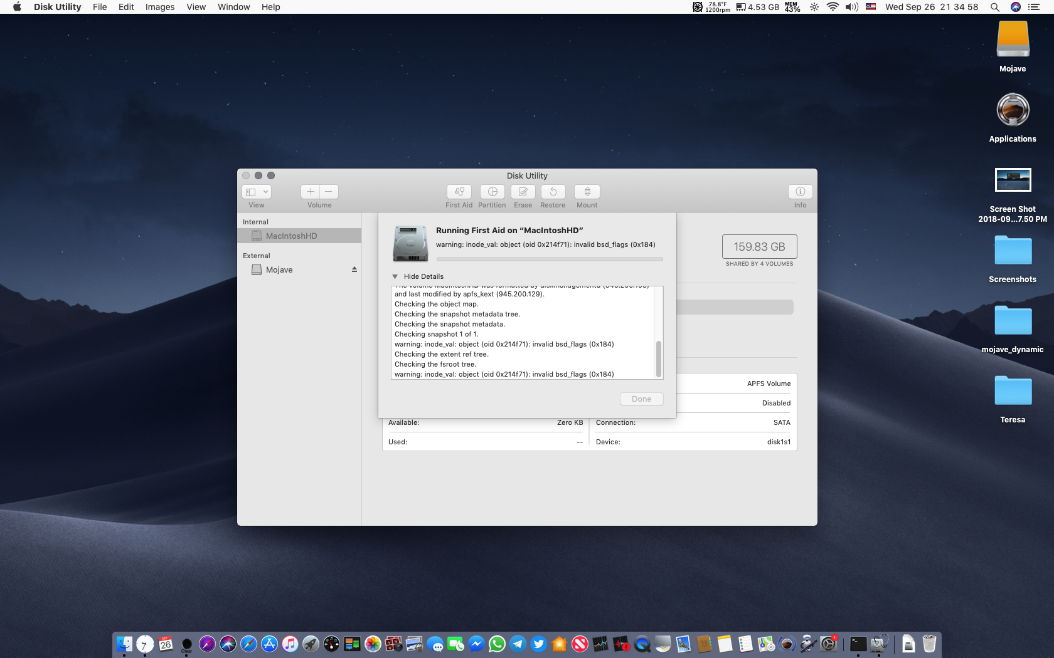Click the MEM 43% status item
This screenshot has height=658, width=1054.
[792, 7]
